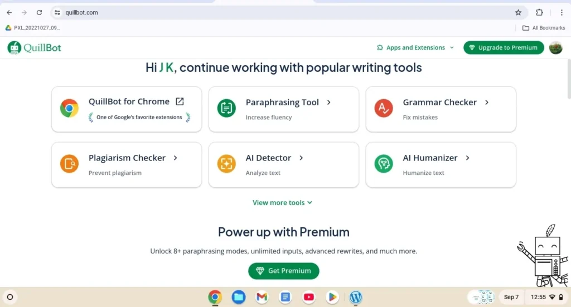Click "Prevent plagiarism" subtitle
This screenshot has height=307, width=571.
pyautogui.click(x=115, y=173)
